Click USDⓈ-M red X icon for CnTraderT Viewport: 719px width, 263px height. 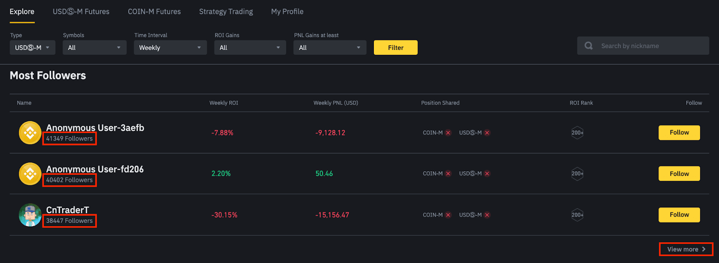tap(487, 215)
